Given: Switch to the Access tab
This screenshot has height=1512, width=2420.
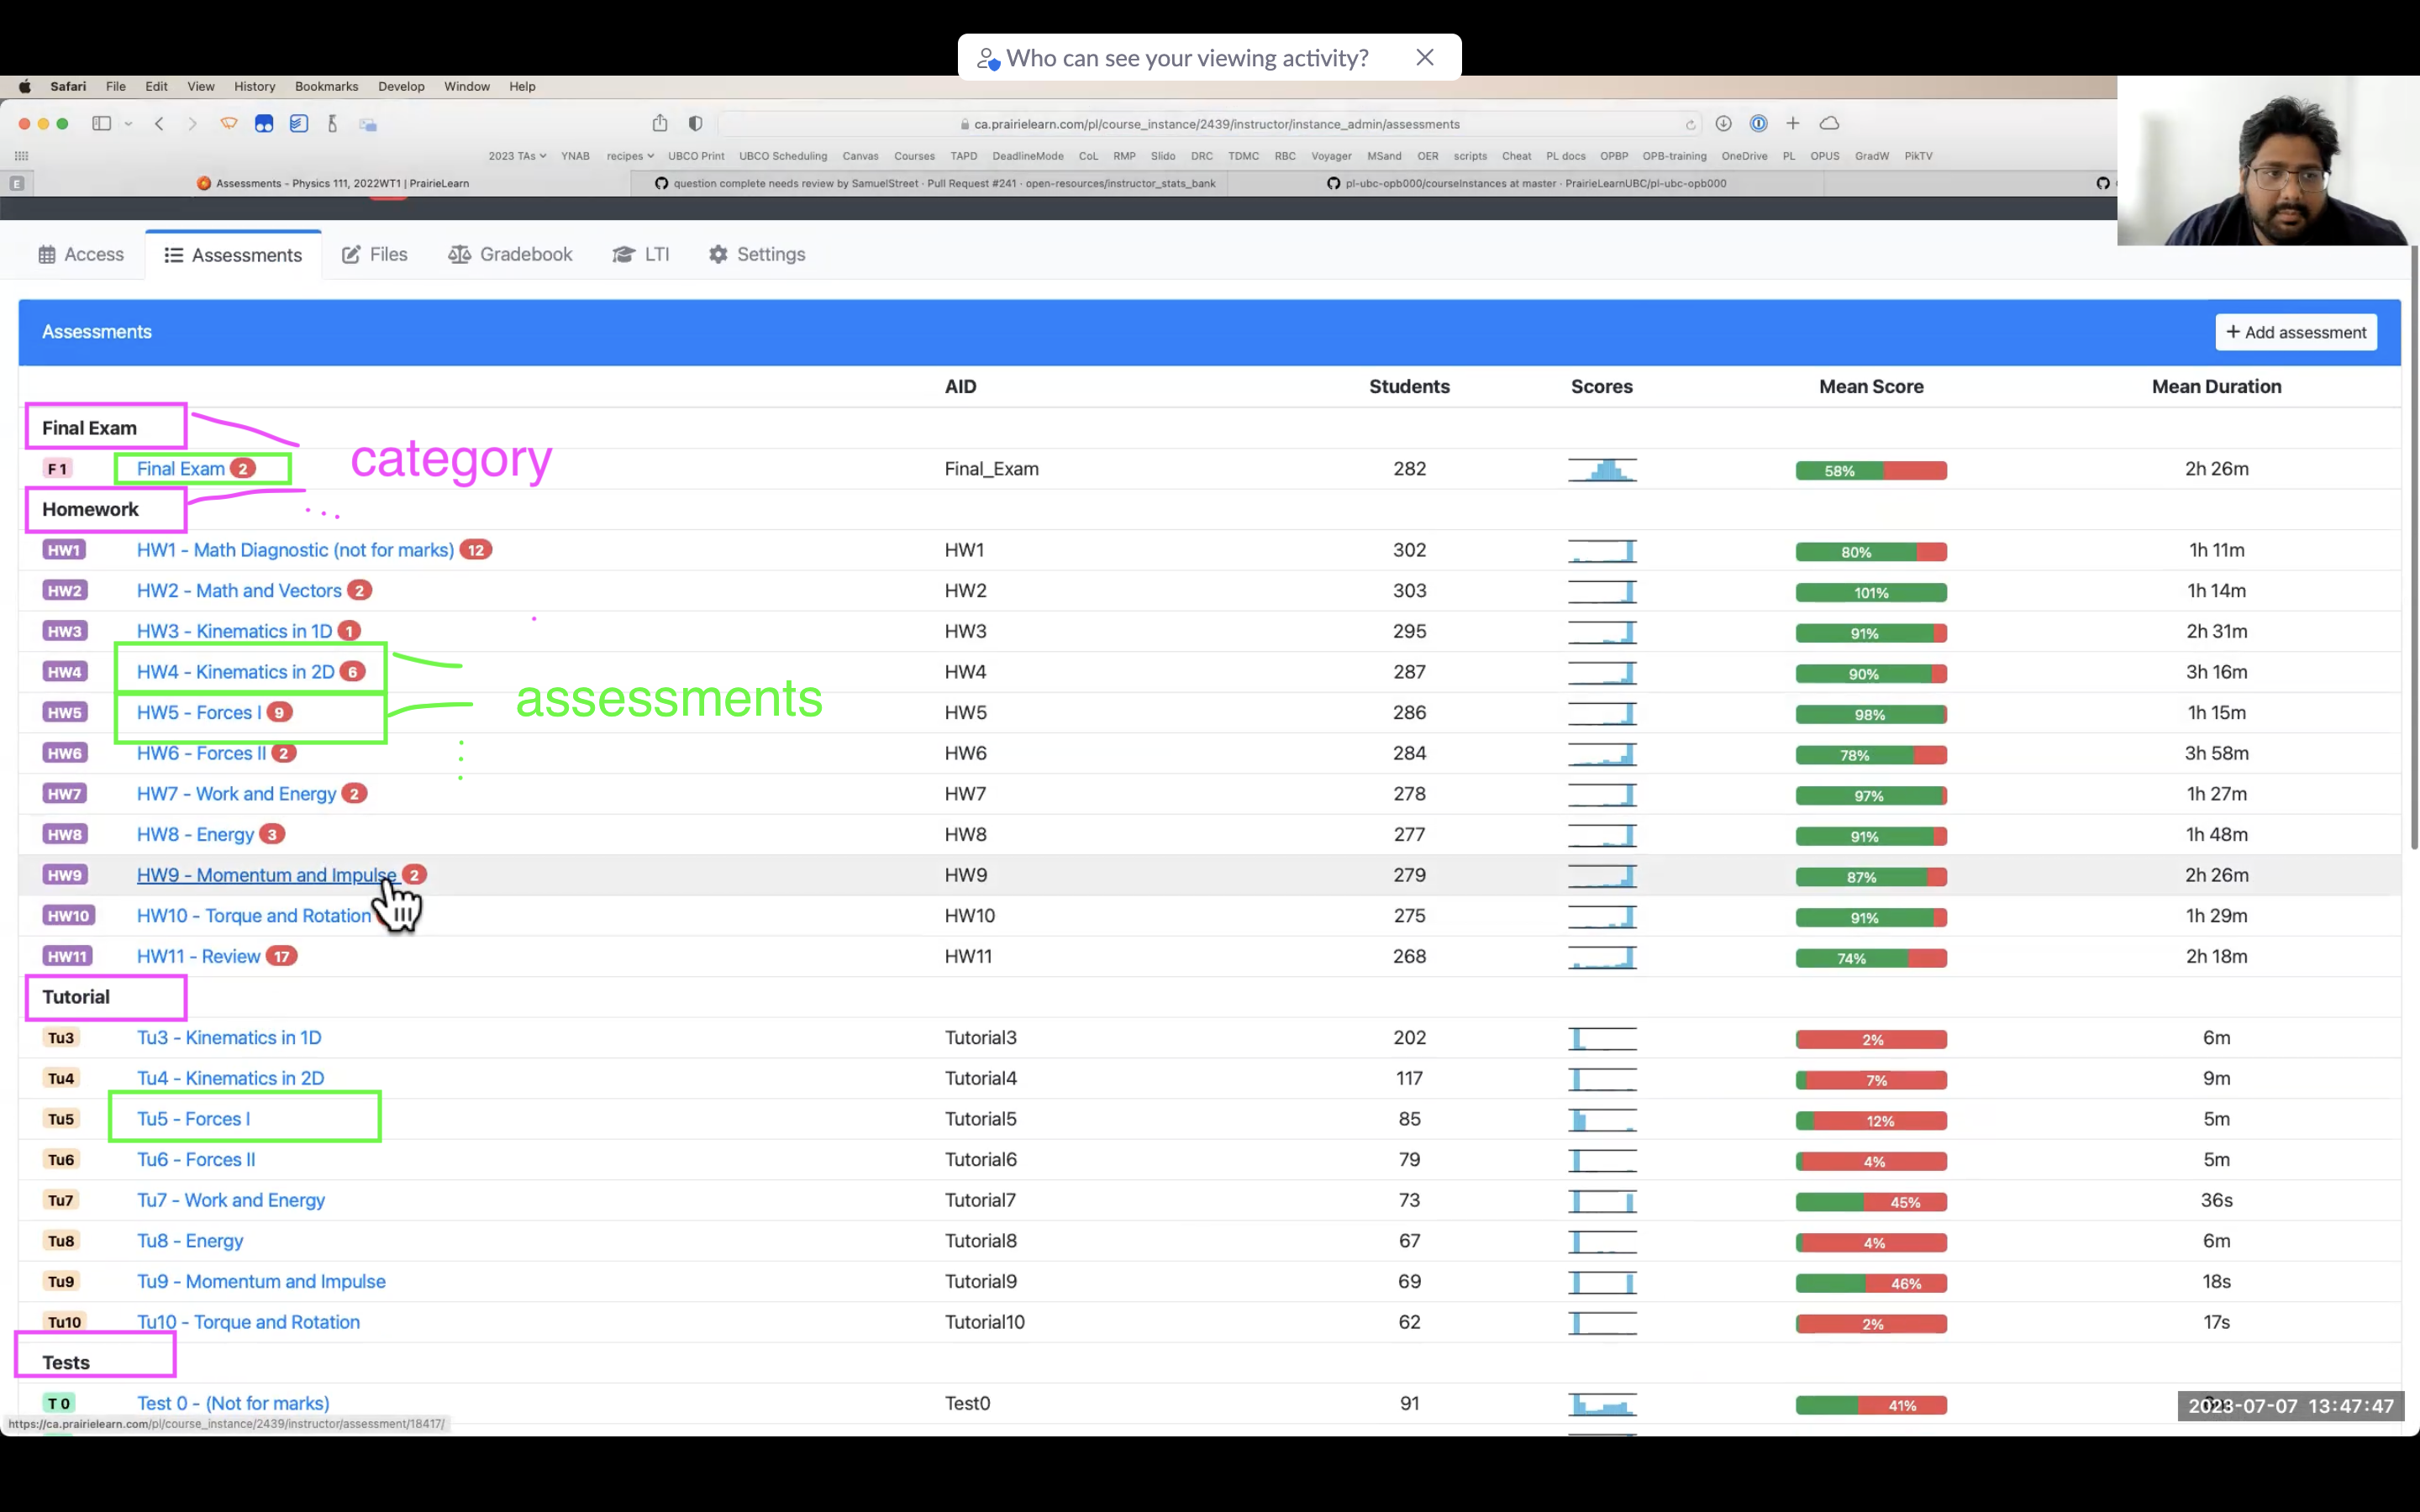Looking at the screenshot, I should click(81, 254).
